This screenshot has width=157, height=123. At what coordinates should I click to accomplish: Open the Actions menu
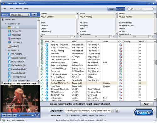[x=19, y=8]
